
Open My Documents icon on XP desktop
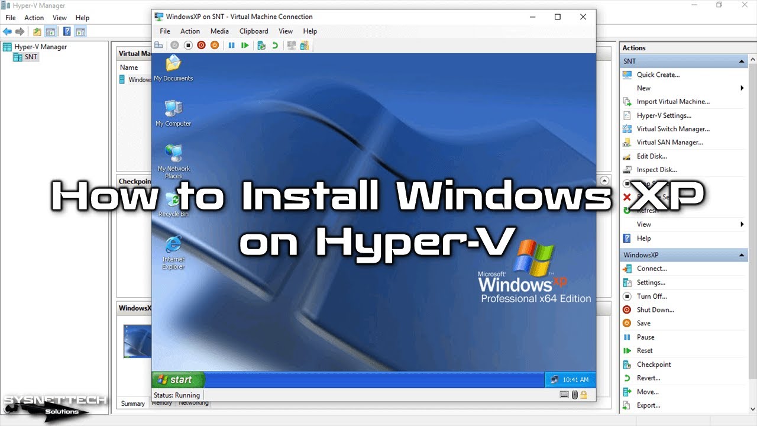click(x=173, y=67)
